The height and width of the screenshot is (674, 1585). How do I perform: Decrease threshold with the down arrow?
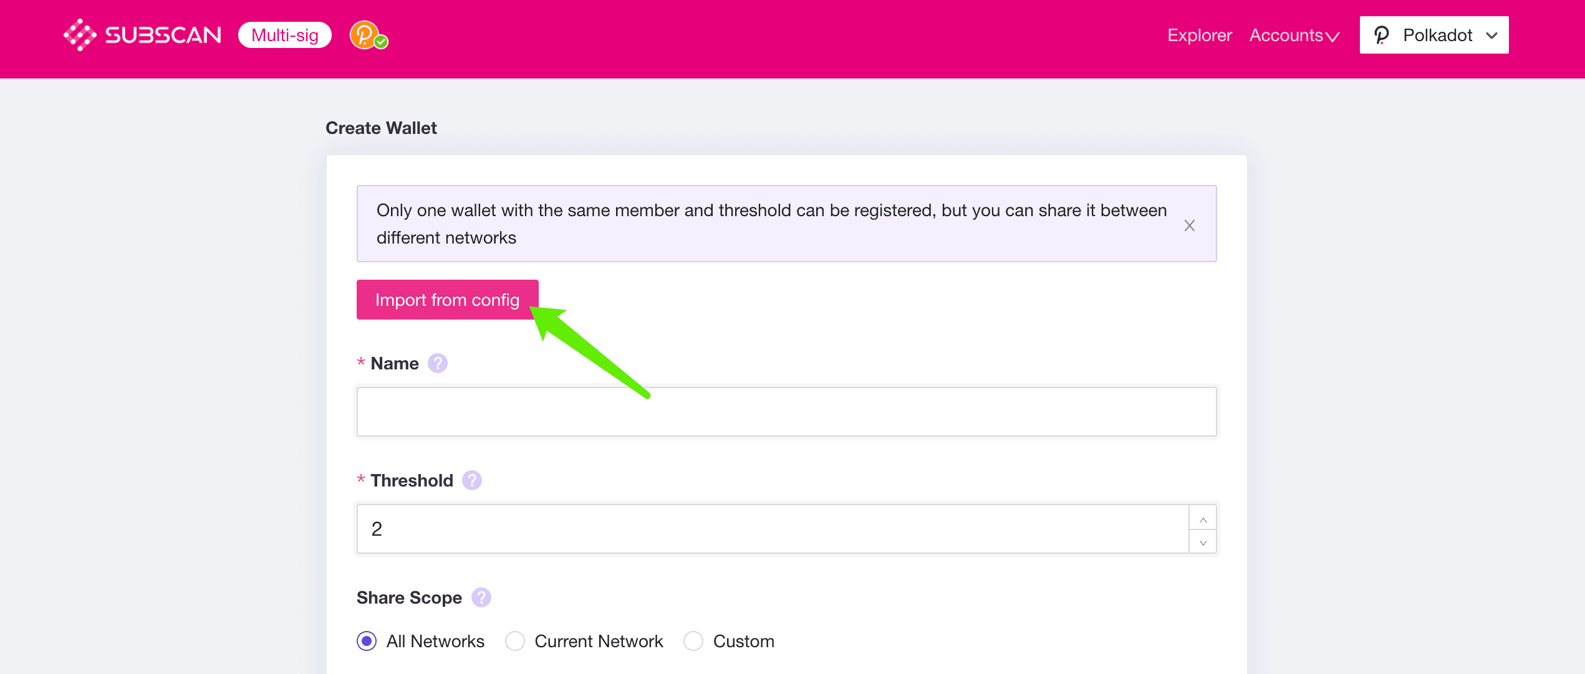1203,542
